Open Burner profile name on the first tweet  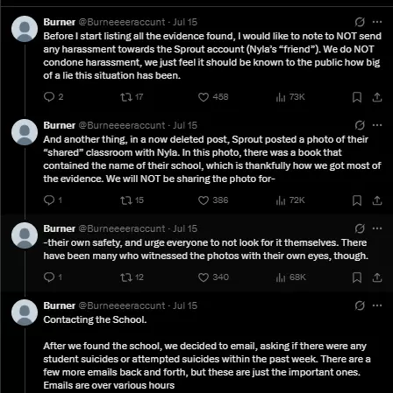pos(60,22)
